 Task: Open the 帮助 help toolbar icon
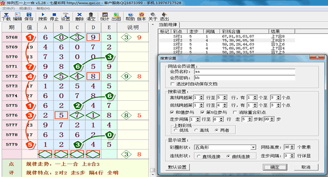tap(130, 17)
